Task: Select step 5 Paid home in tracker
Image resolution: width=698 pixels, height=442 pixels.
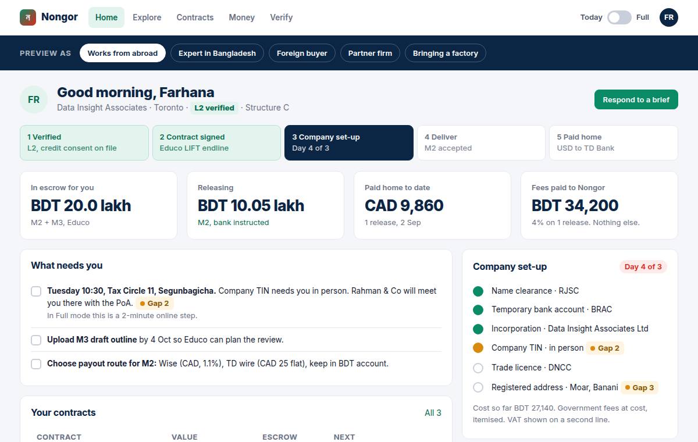Action: click(x=614, y=142)
